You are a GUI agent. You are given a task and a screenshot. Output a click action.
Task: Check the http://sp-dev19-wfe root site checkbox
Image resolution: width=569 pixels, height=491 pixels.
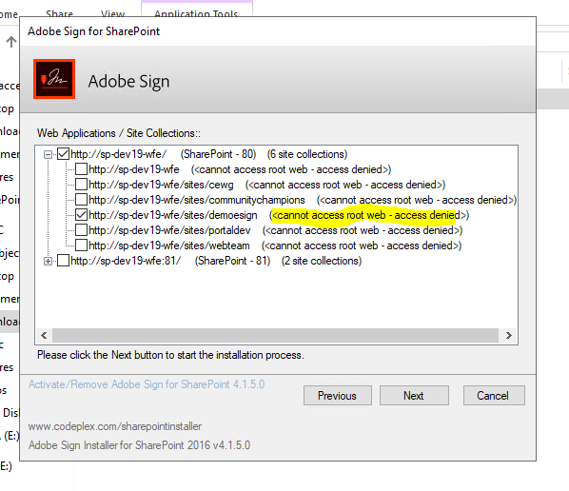tap(81, 169)
